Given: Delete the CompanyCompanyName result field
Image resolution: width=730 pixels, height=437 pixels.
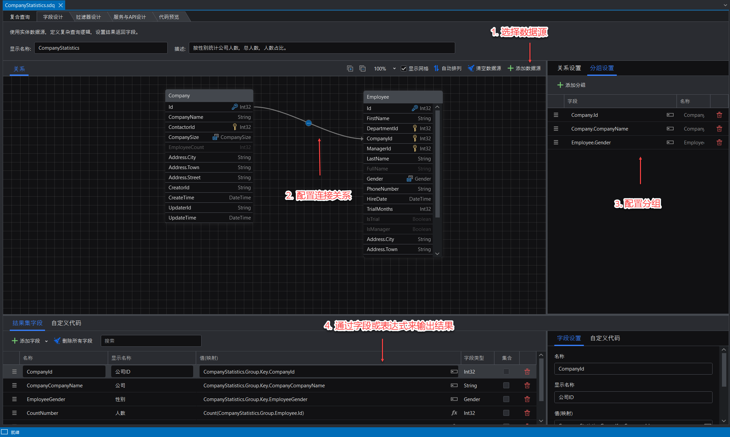Looking at the screenshot, I should (x=527, y=386).
